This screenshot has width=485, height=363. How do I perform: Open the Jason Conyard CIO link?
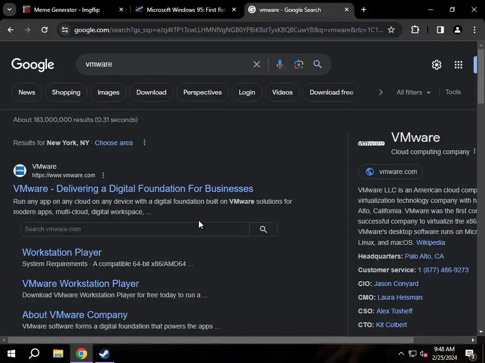396,284
